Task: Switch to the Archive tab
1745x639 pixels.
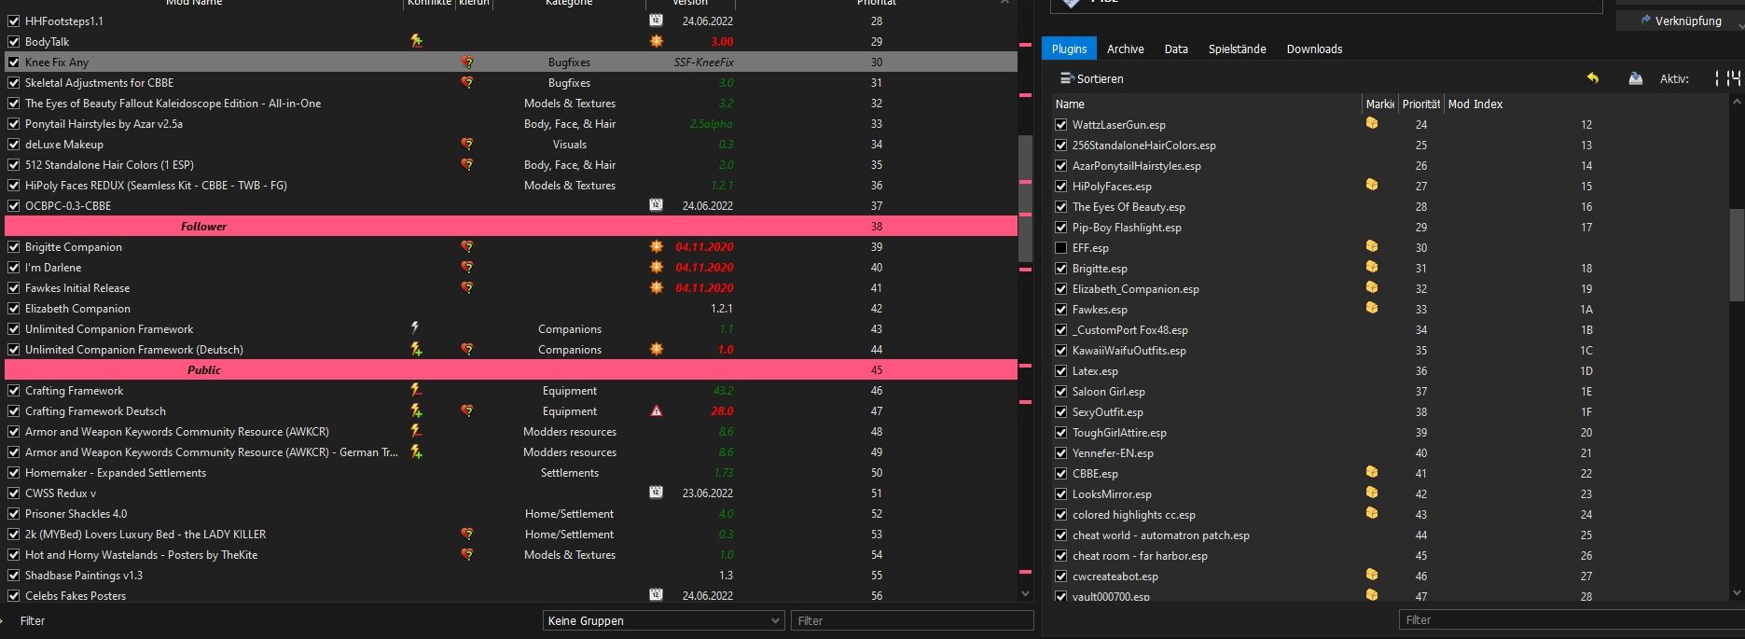Action: tap(1126, 49)
